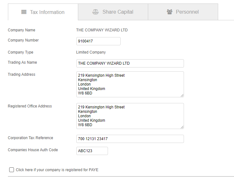Focus the Company Number field
234x181 pixels.
tap(98, 41)
